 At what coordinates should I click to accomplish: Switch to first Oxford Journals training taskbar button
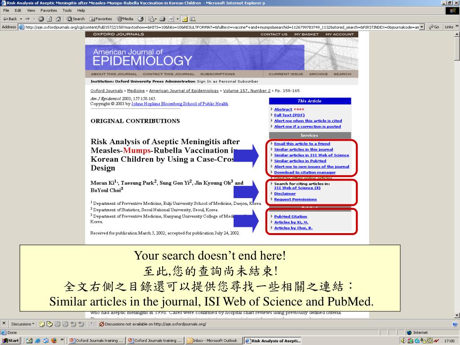[x=97, y=341]
